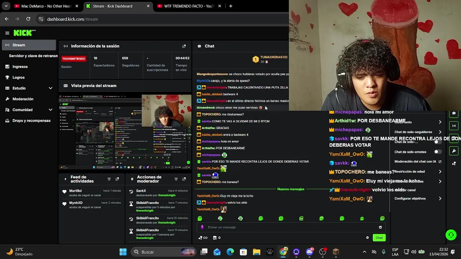Click the purple microphone icon in message box

[202, 227]
